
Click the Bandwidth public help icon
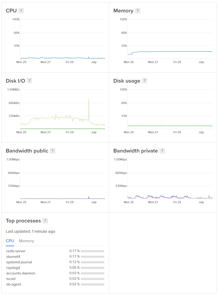pyautogui.click(x=53, y=151)
